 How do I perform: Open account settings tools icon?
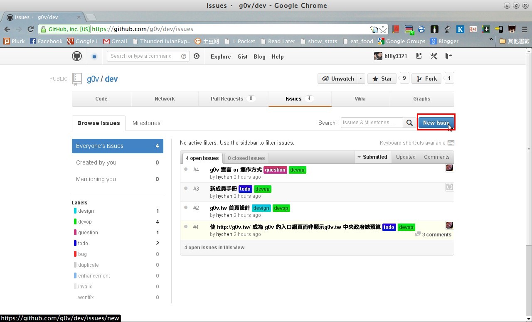[434, 56]
